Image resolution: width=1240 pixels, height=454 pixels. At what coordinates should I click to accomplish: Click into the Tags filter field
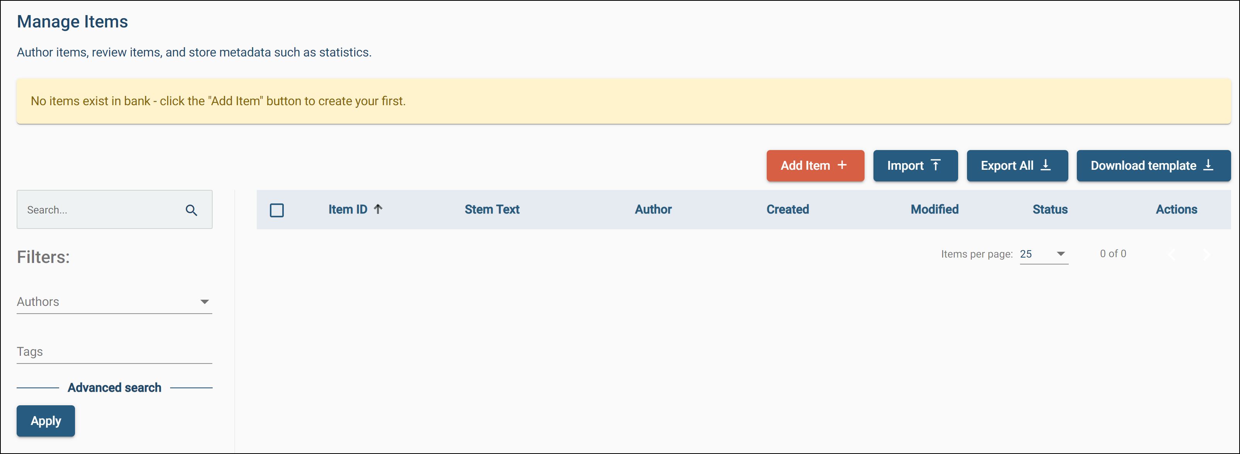114,352
